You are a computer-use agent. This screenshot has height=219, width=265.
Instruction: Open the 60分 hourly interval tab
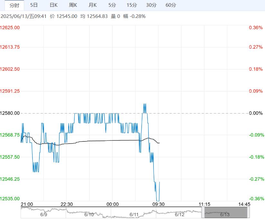(x=171, y=5)
